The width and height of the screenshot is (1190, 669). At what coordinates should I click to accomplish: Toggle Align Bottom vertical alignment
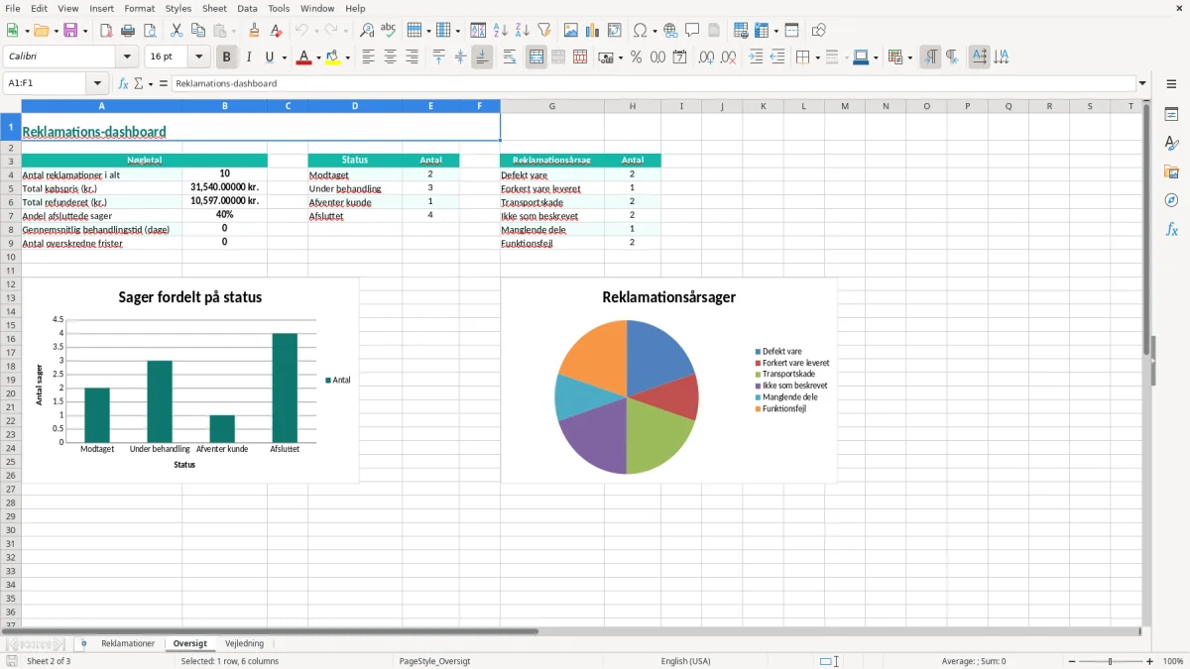coord(482,57)
